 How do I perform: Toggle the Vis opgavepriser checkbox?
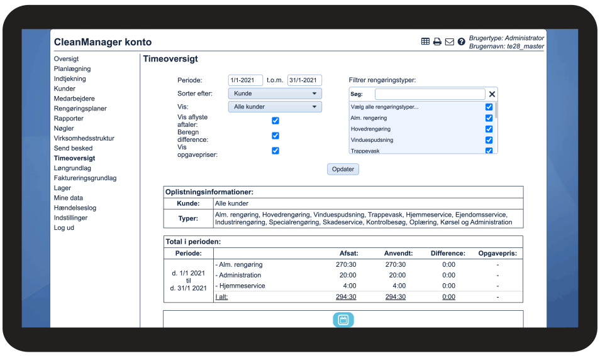click(x=275, y=151)
